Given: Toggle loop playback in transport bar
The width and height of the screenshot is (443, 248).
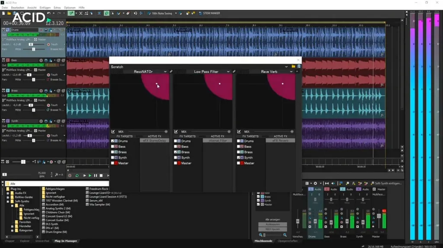Looking at the screenshot, I should pyautogui.click(x=77, y=175).
